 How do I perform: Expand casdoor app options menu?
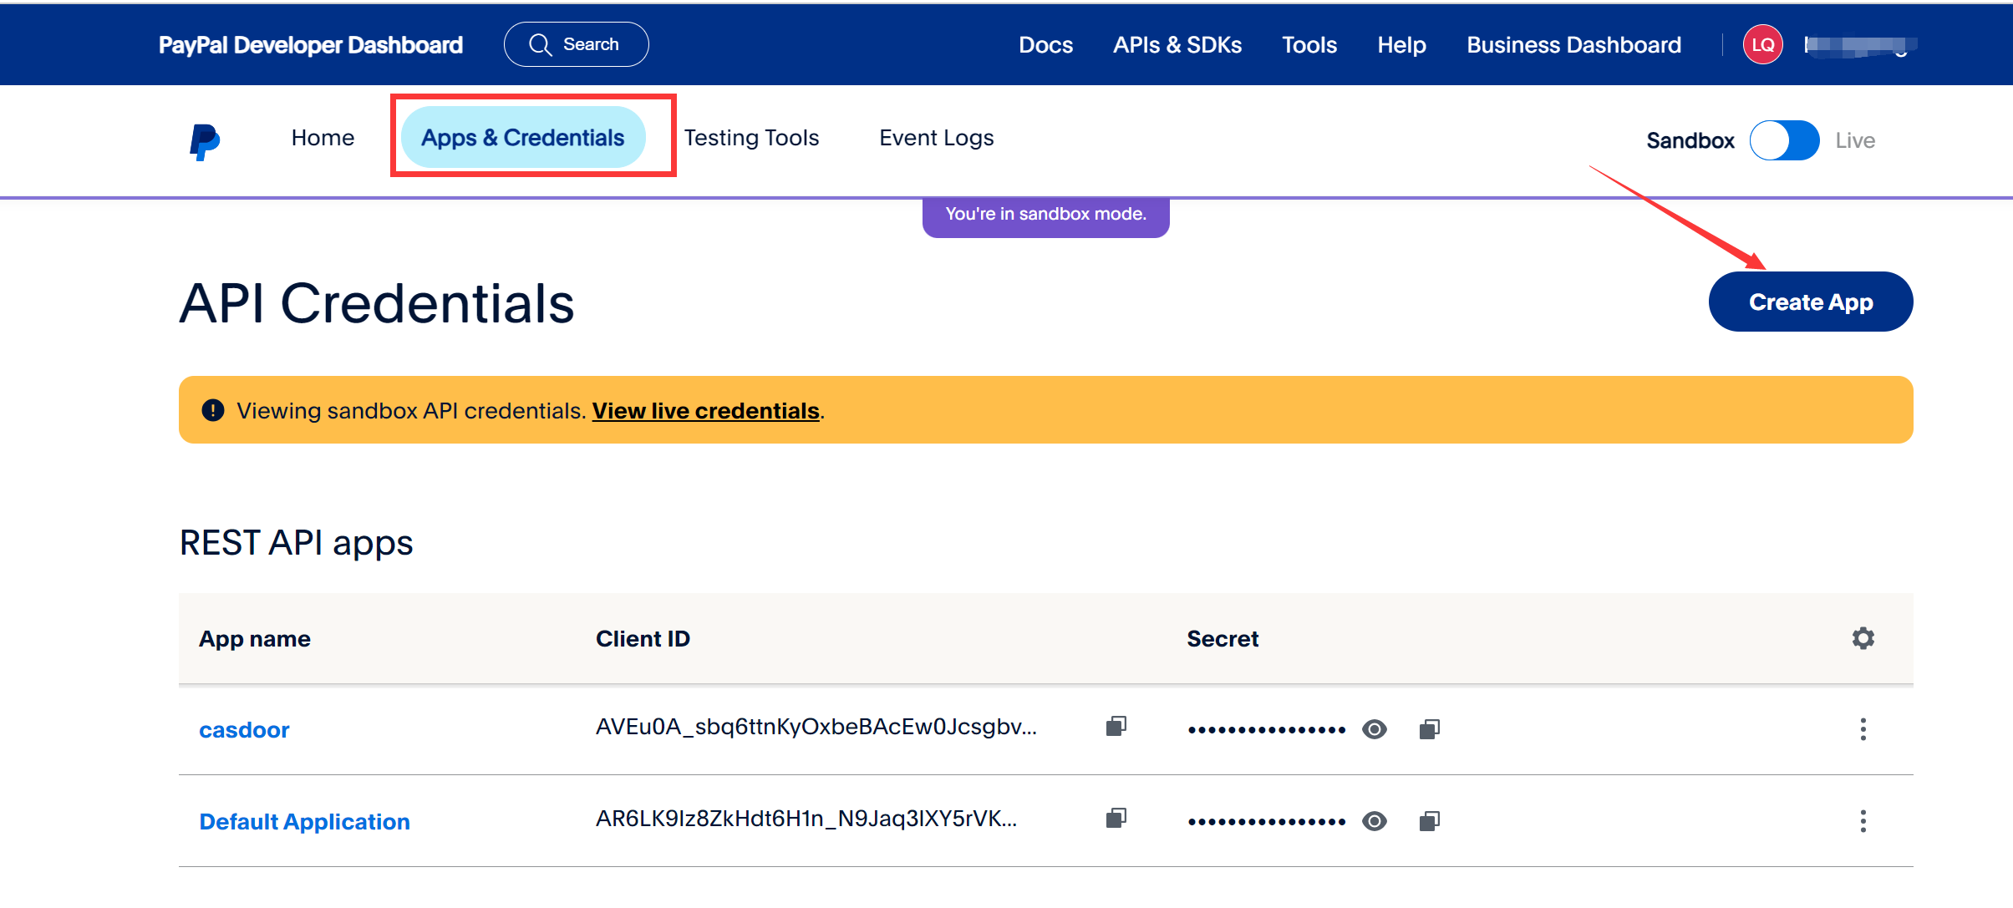pos(1864,728)
